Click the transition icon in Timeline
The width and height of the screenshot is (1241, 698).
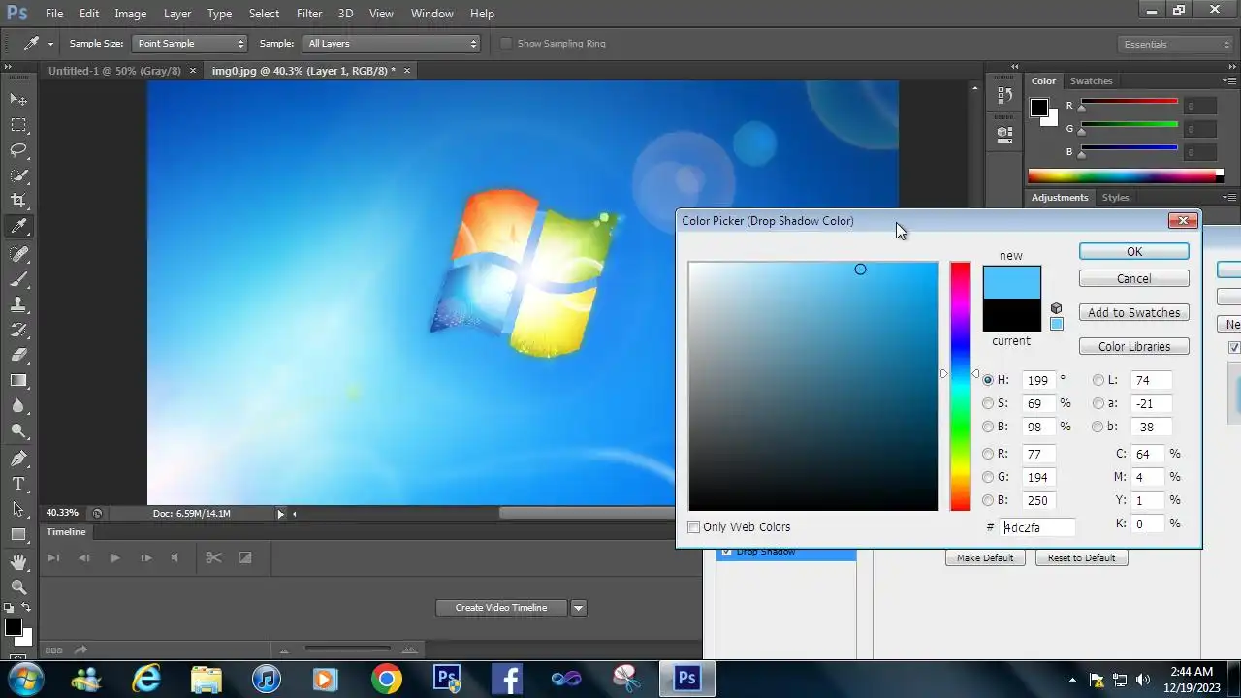(x=245, y=557)
